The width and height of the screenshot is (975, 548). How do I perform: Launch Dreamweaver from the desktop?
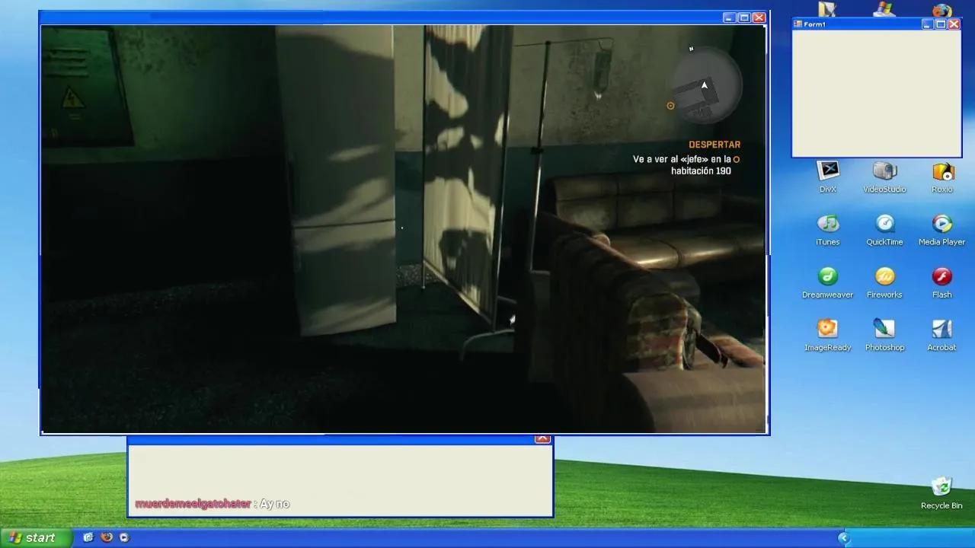click(828, 282)
